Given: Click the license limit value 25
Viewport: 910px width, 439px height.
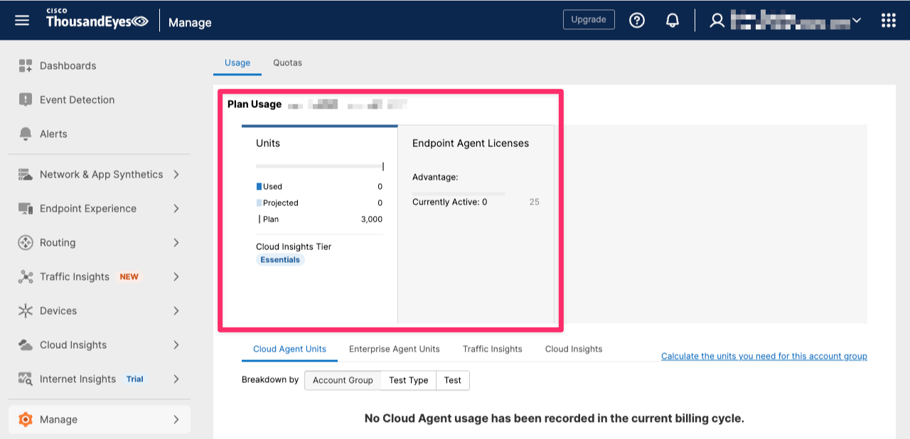Looking at the screenshot, I should point(535,202).
